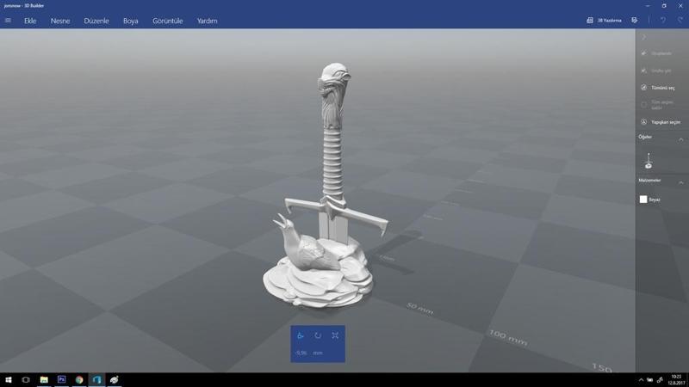
Task: Select the Move tool icon
Action: coord(301,335)
